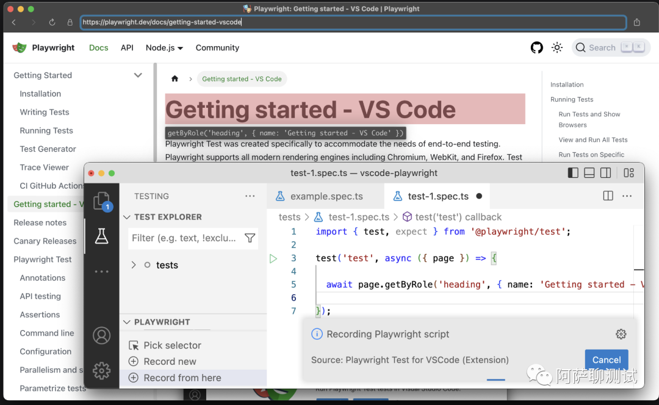
Task: Click the 'tests' label in Test Explorer
Action: (167, 265)
